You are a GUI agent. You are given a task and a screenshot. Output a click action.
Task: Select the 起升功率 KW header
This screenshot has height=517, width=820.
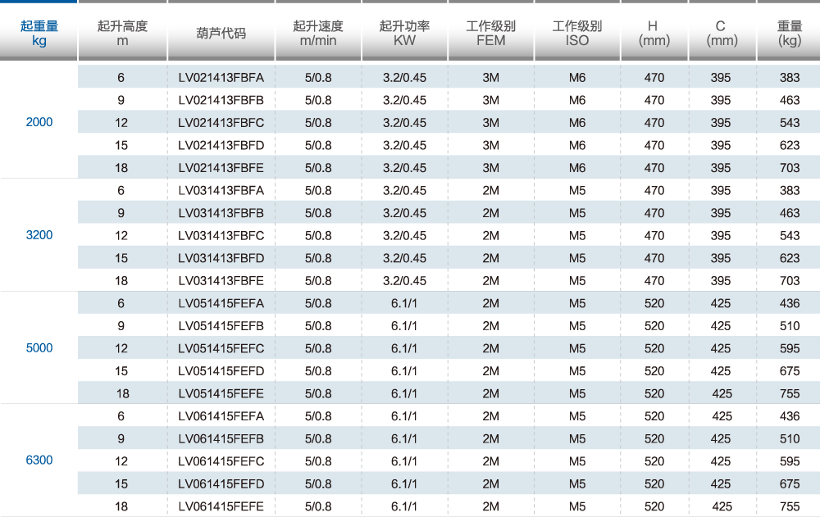tap(404, 34)
